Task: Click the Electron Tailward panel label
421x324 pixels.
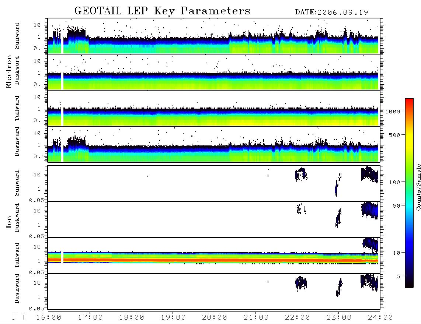Action: pyautogui.click(x=17, y=108)
